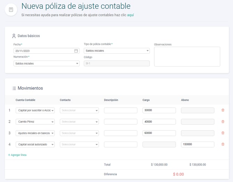233x182 pixels.
Task: Click Abono field with 130000
Action: [x=198, y=144]
